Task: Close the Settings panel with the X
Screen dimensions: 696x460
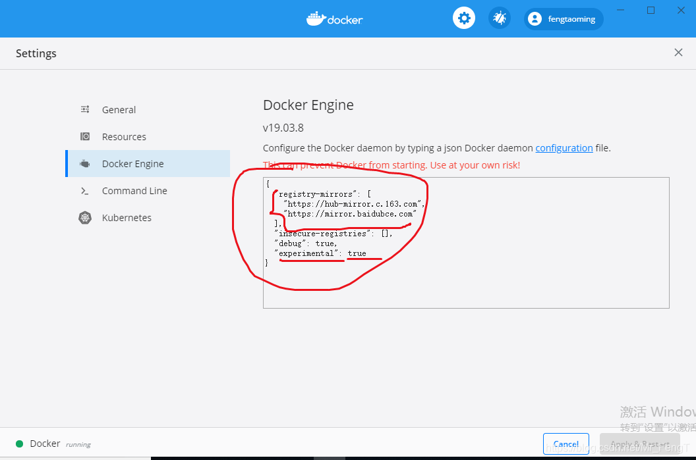Action: (678, 52)
